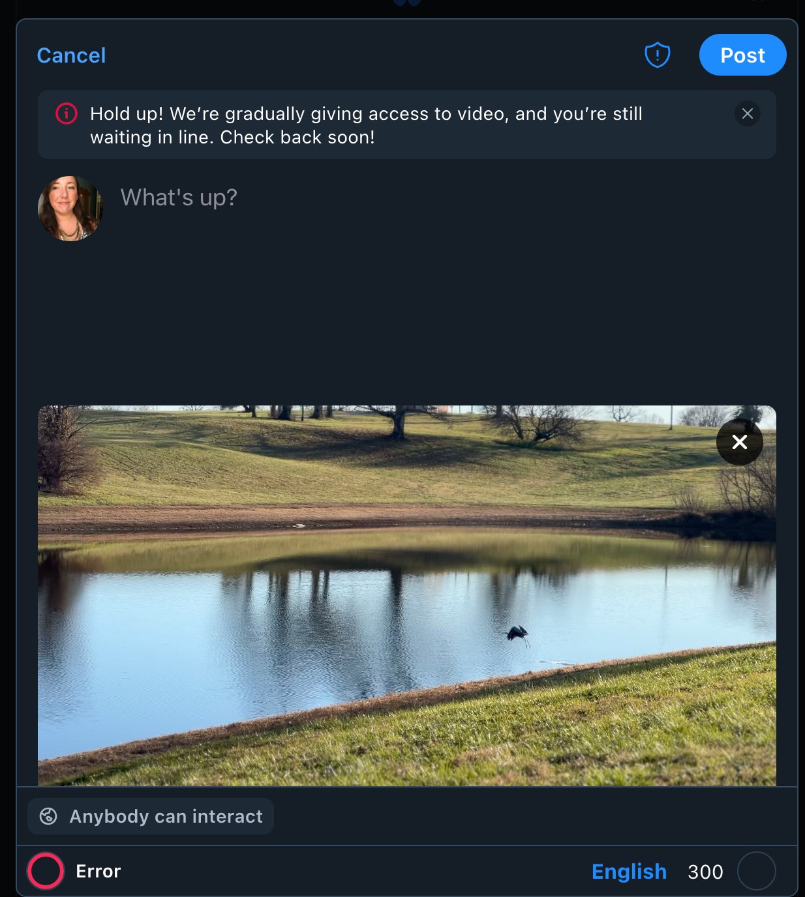The width and height of the screenshot is (805, 897).
Task: Click the character count progress ring
Action: coord(756,871)
